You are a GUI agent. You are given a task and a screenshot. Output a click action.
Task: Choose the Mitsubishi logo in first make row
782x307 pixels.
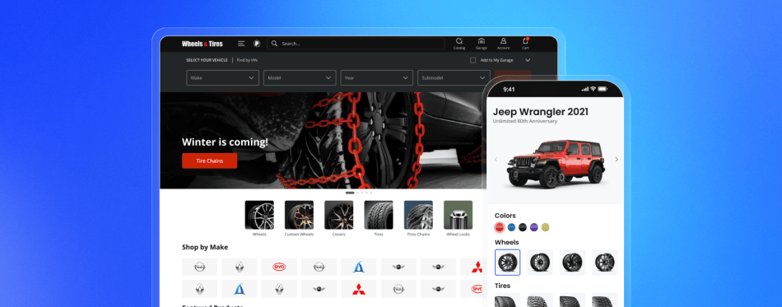pyautogui.click(x=477, y=267)
